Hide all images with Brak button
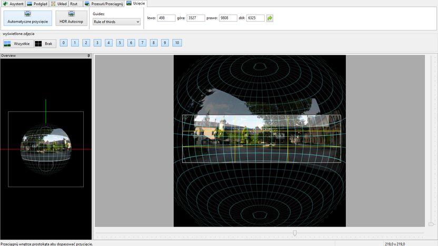Screen dimensions: 438x246 45,44
